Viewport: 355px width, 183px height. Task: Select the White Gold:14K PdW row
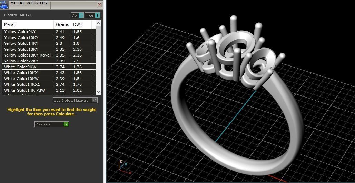click(x=49, y=91)
